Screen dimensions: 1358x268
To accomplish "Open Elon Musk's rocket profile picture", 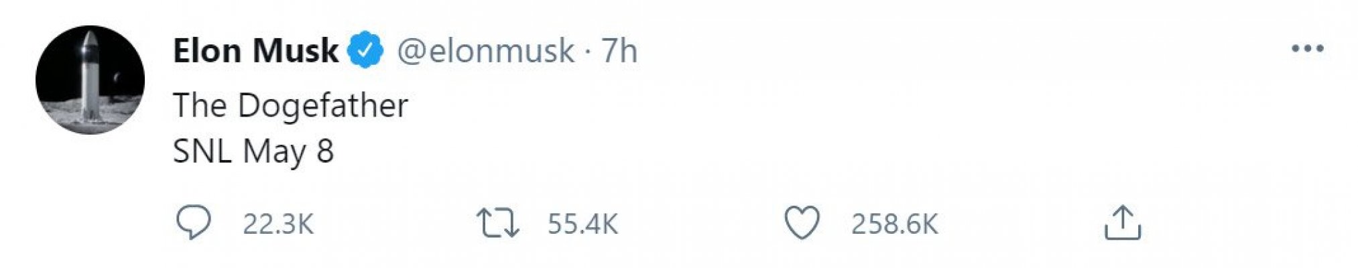I will tap(90, 80).
